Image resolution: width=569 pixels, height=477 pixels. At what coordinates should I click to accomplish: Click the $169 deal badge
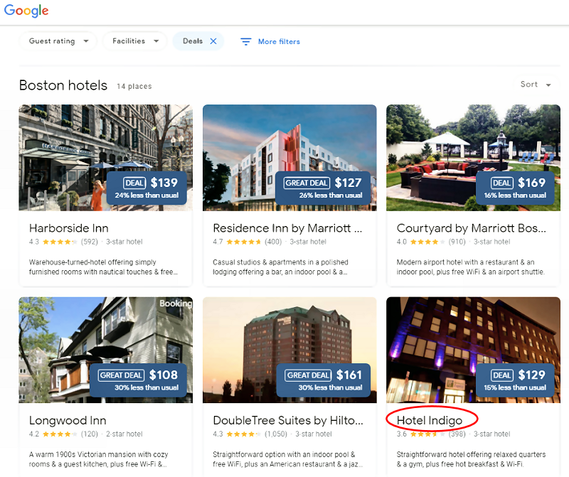pyautogui.click(x=515, y=188)
